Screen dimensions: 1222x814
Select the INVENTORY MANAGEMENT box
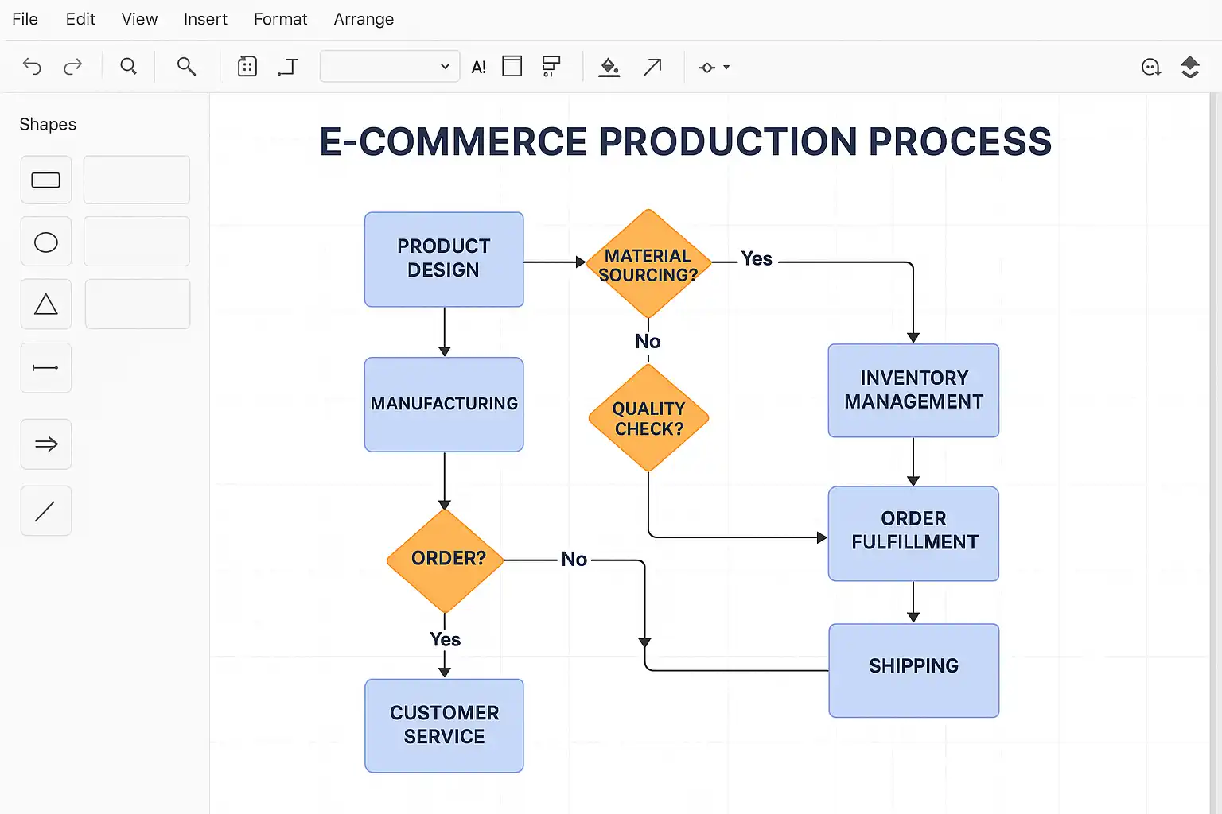(x=913, y=390)
